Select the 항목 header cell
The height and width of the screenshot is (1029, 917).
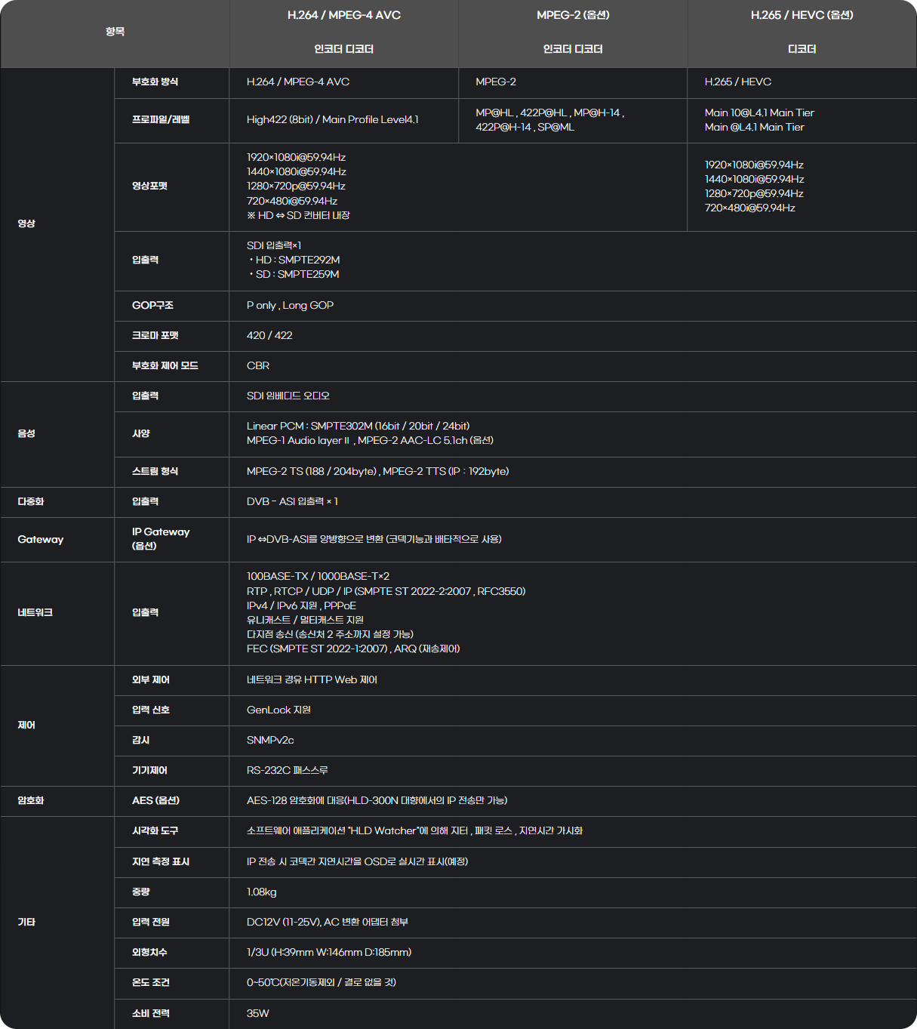pyautogui.click(x=115, y=32)
